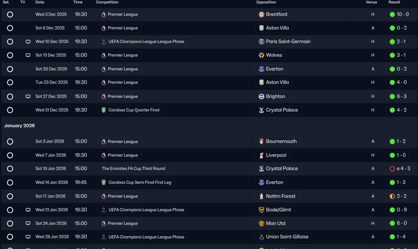Select the 23 Dec Aston Villa fixture
418x249 pixels.
pyautogui.click(x=10, y=82)
